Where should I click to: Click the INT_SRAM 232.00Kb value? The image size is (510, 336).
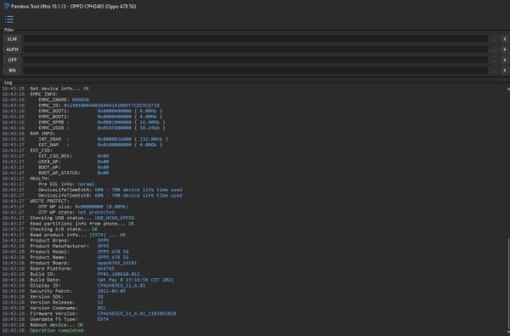coord(133,139)
